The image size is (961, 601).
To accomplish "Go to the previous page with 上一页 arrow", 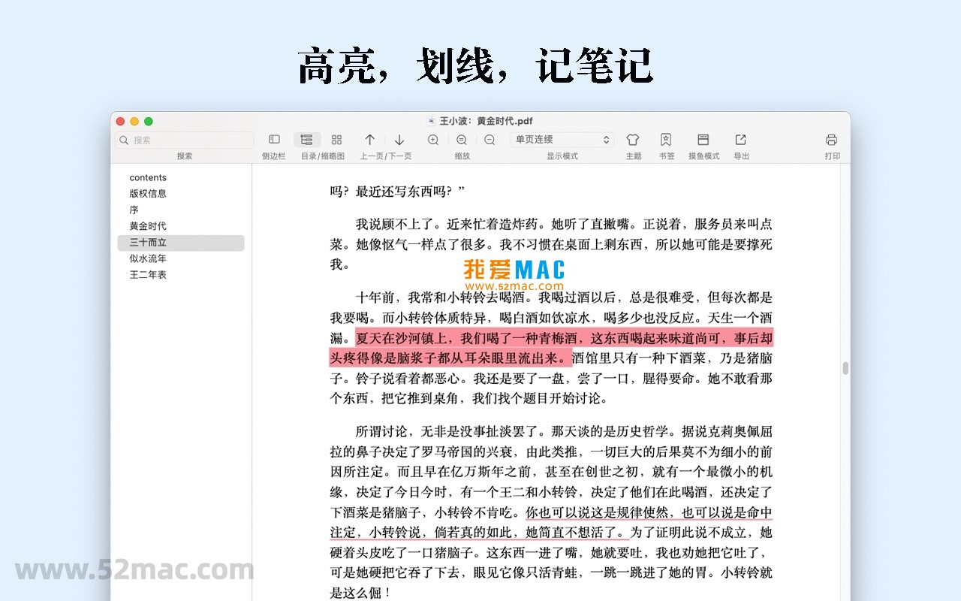I will pyautogui.click(x=370, y=139).
